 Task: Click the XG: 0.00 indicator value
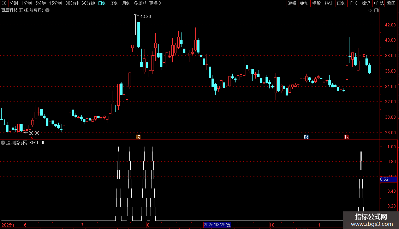tap(37, 143)
